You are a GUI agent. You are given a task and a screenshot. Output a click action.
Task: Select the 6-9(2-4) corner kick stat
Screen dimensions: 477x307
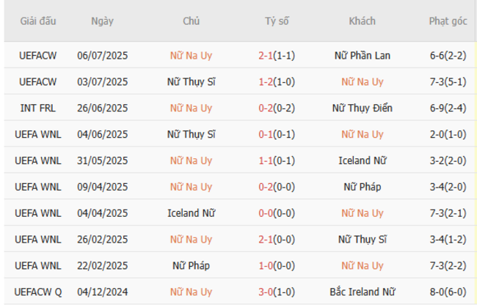448,108
